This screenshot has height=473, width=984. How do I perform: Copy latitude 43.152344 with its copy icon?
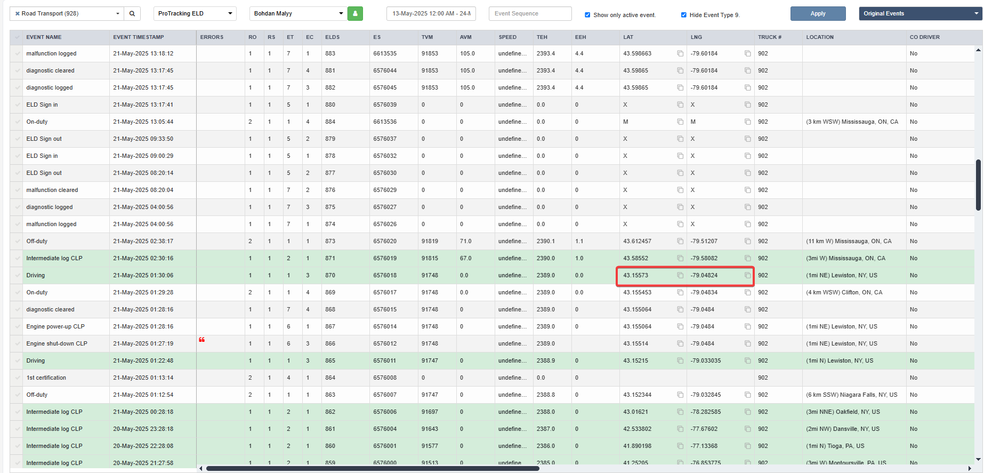[x=680, y=395]
